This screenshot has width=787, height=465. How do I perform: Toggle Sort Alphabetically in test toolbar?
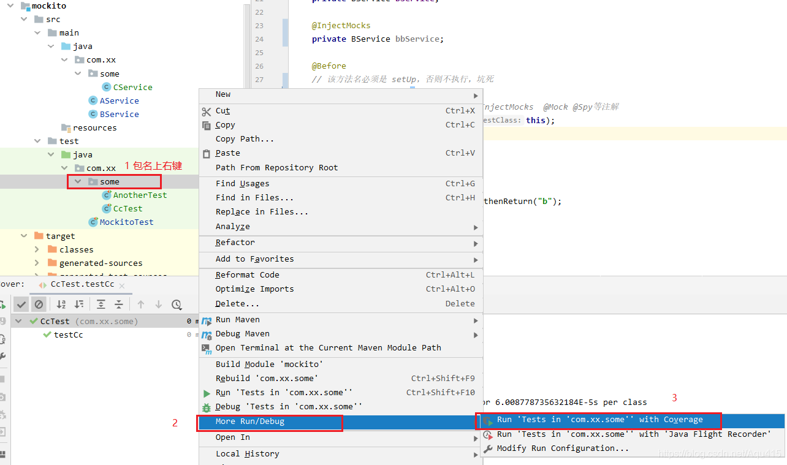pyautogui.click(x=61, y=304)
